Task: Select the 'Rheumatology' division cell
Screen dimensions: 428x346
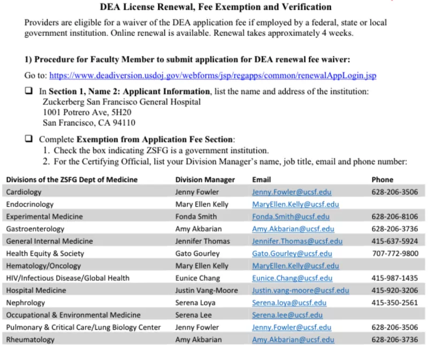Action: click(x=30, y=340)
